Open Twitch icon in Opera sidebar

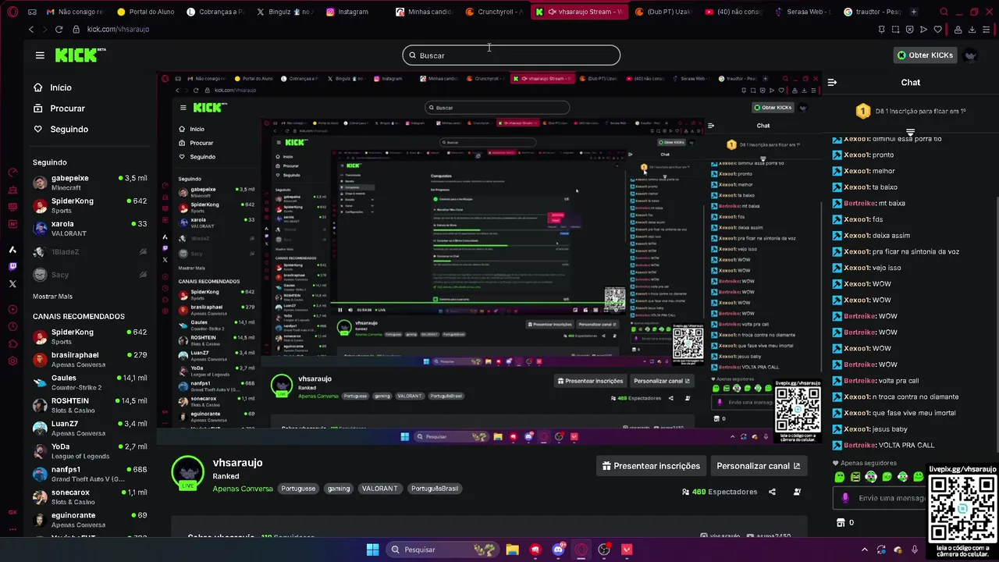(12, 267)
